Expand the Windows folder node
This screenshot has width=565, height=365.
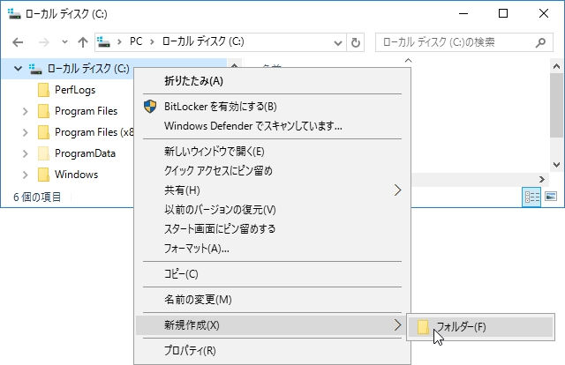pyautogui.click(x=26, y=175)
